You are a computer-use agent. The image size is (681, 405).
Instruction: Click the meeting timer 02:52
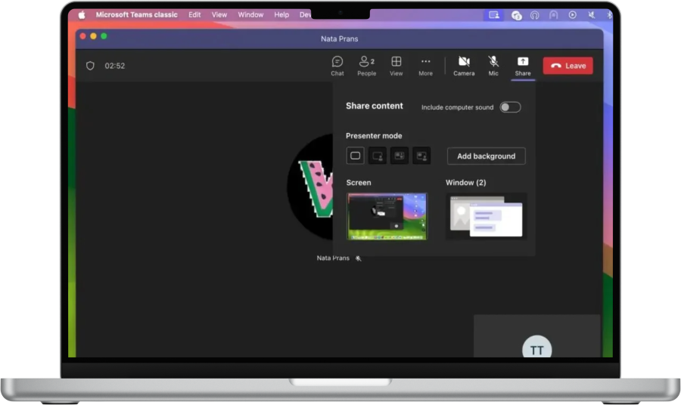(x=115, y=66)
